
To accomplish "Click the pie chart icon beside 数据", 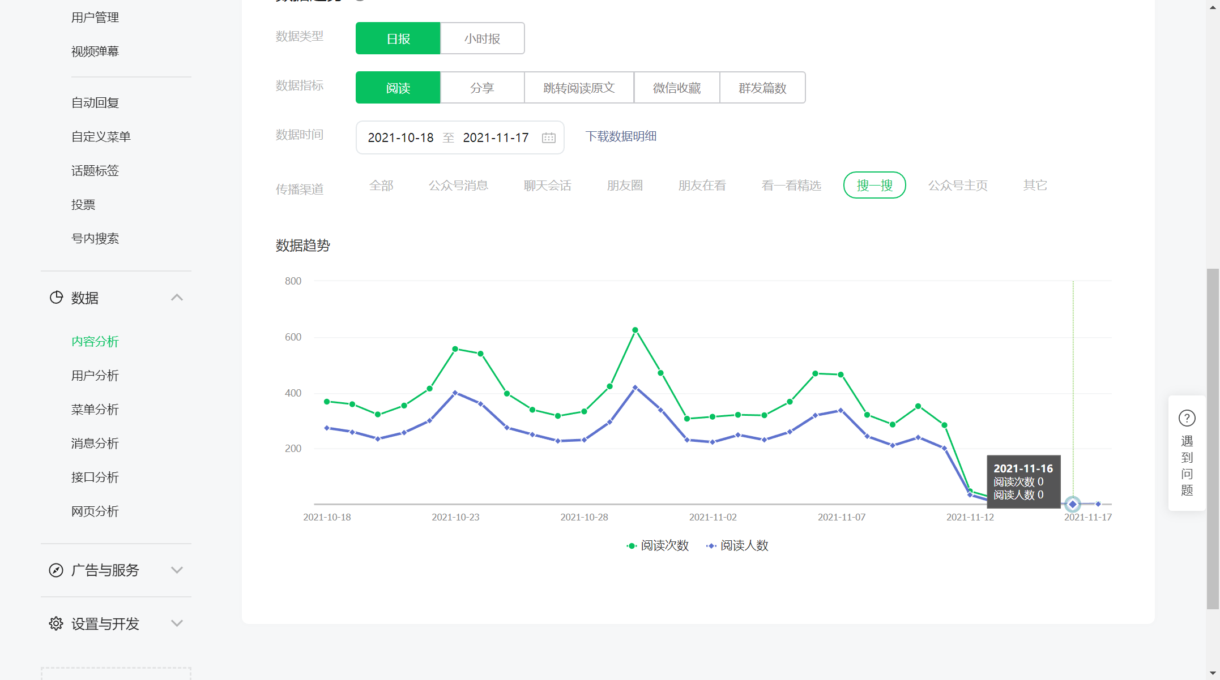I will click(56, 298).
